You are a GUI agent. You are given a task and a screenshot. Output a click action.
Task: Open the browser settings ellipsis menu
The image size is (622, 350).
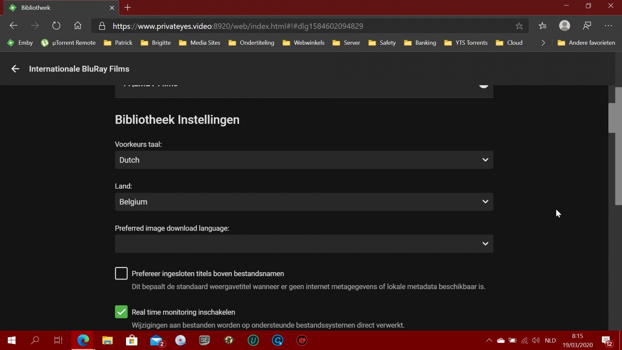tap(608, 26)
